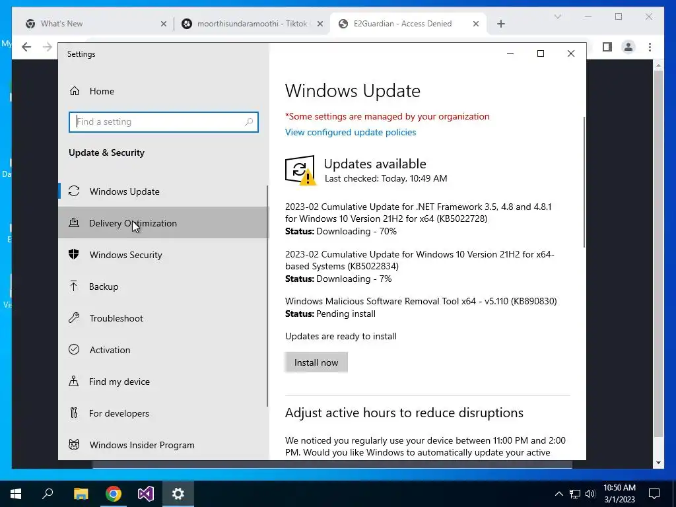Minimize the Settings window
676x507 pixels.
(x=510, y=53)
